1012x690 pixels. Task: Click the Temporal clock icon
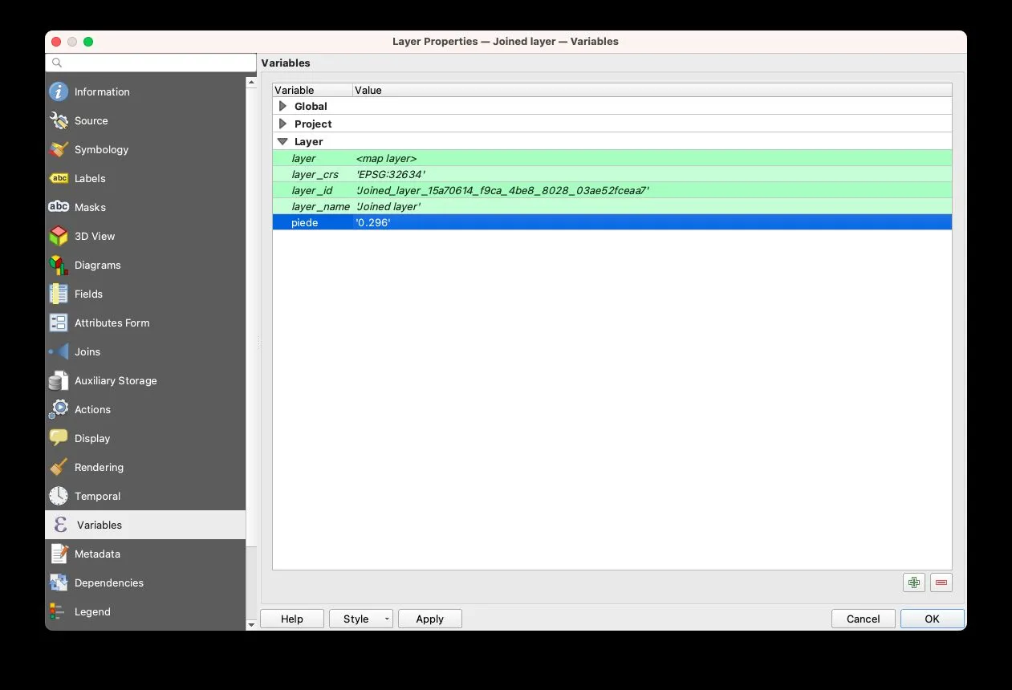(x=59, y=497)
